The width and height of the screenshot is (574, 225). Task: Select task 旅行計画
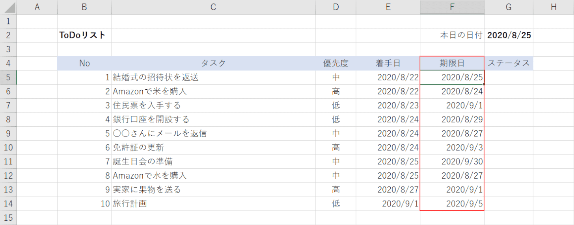(213, 204)
